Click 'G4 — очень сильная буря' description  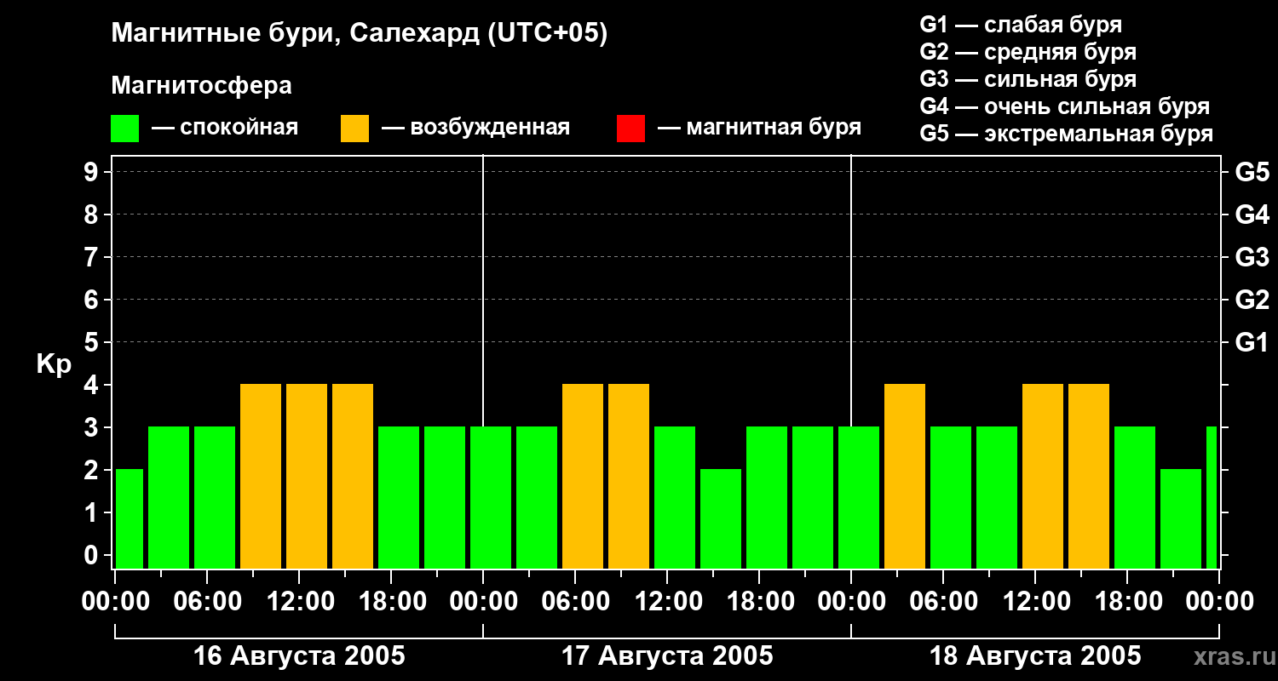coord(1065,106)
